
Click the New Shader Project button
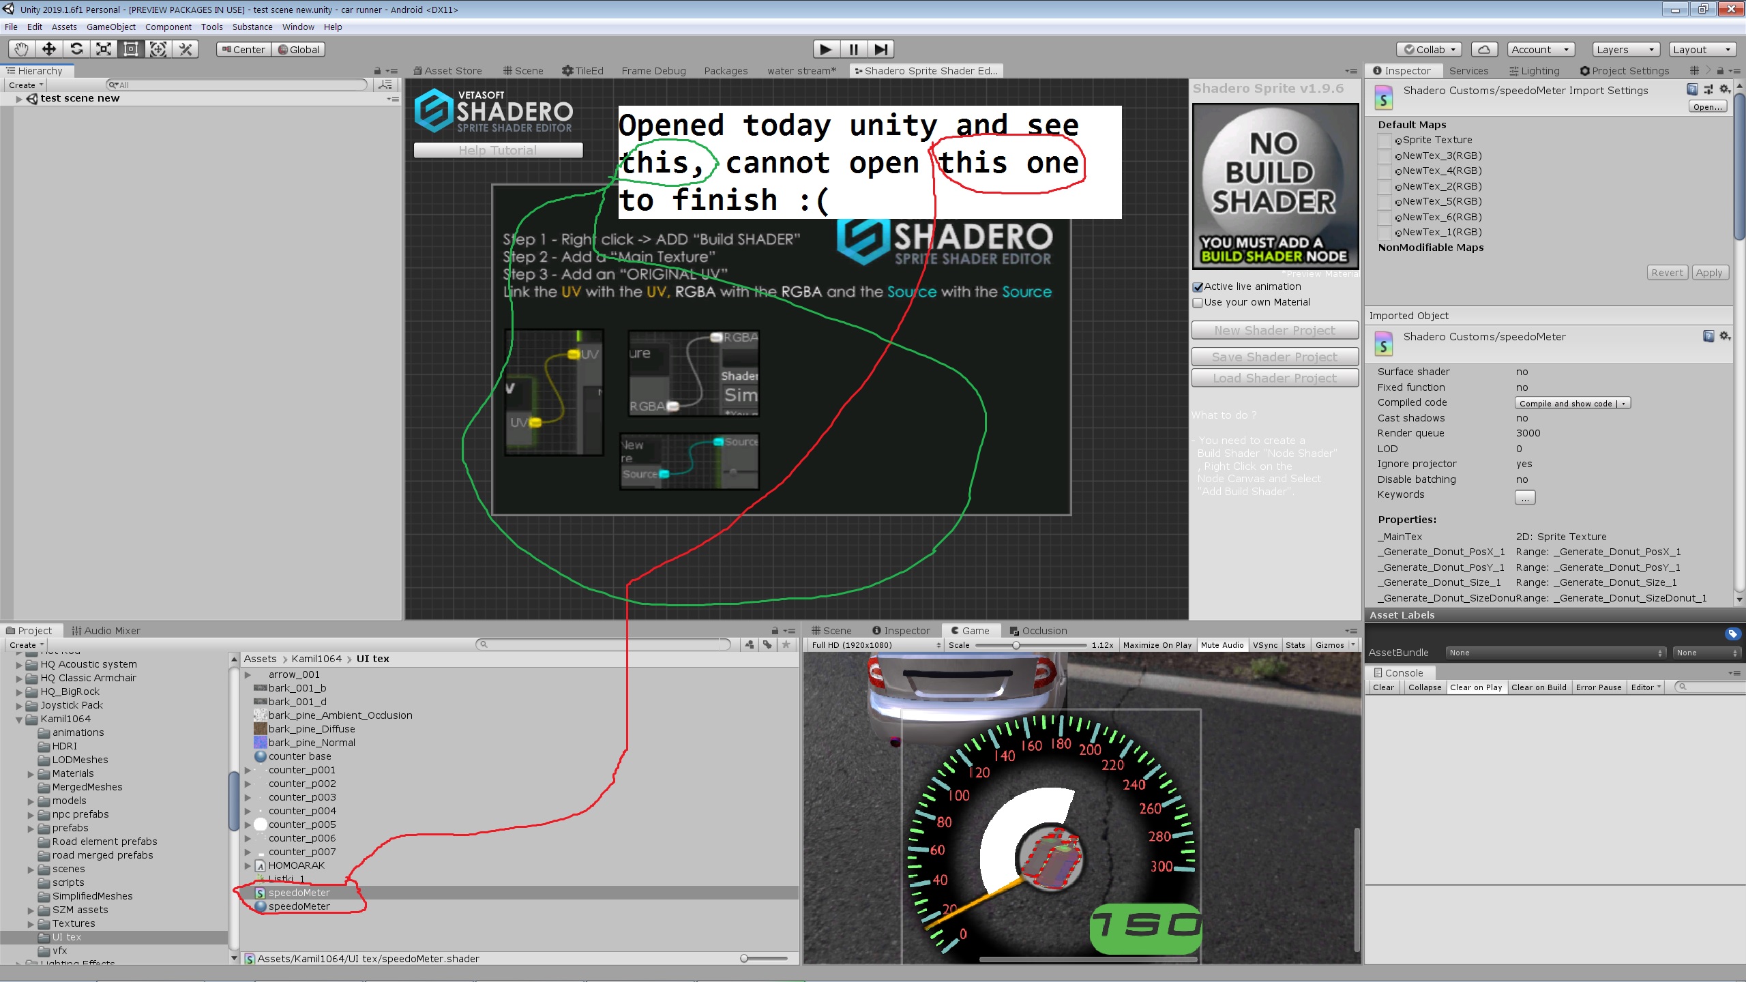[1274, 329]
